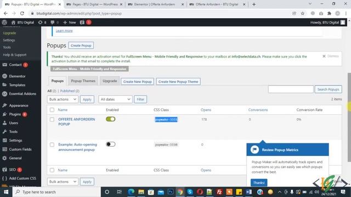Image resolution: width=351 pixels, height=197 pixels.
Task: Open General gear item in sidebar
Action: click(x=15, y=158)
